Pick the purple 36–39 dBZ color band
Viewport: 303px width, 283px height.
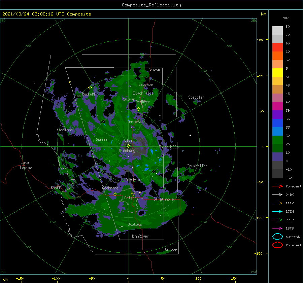coord(277,115)
